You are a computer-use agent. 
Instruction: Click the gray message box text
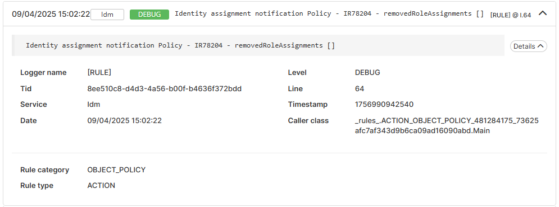(180, 45)
